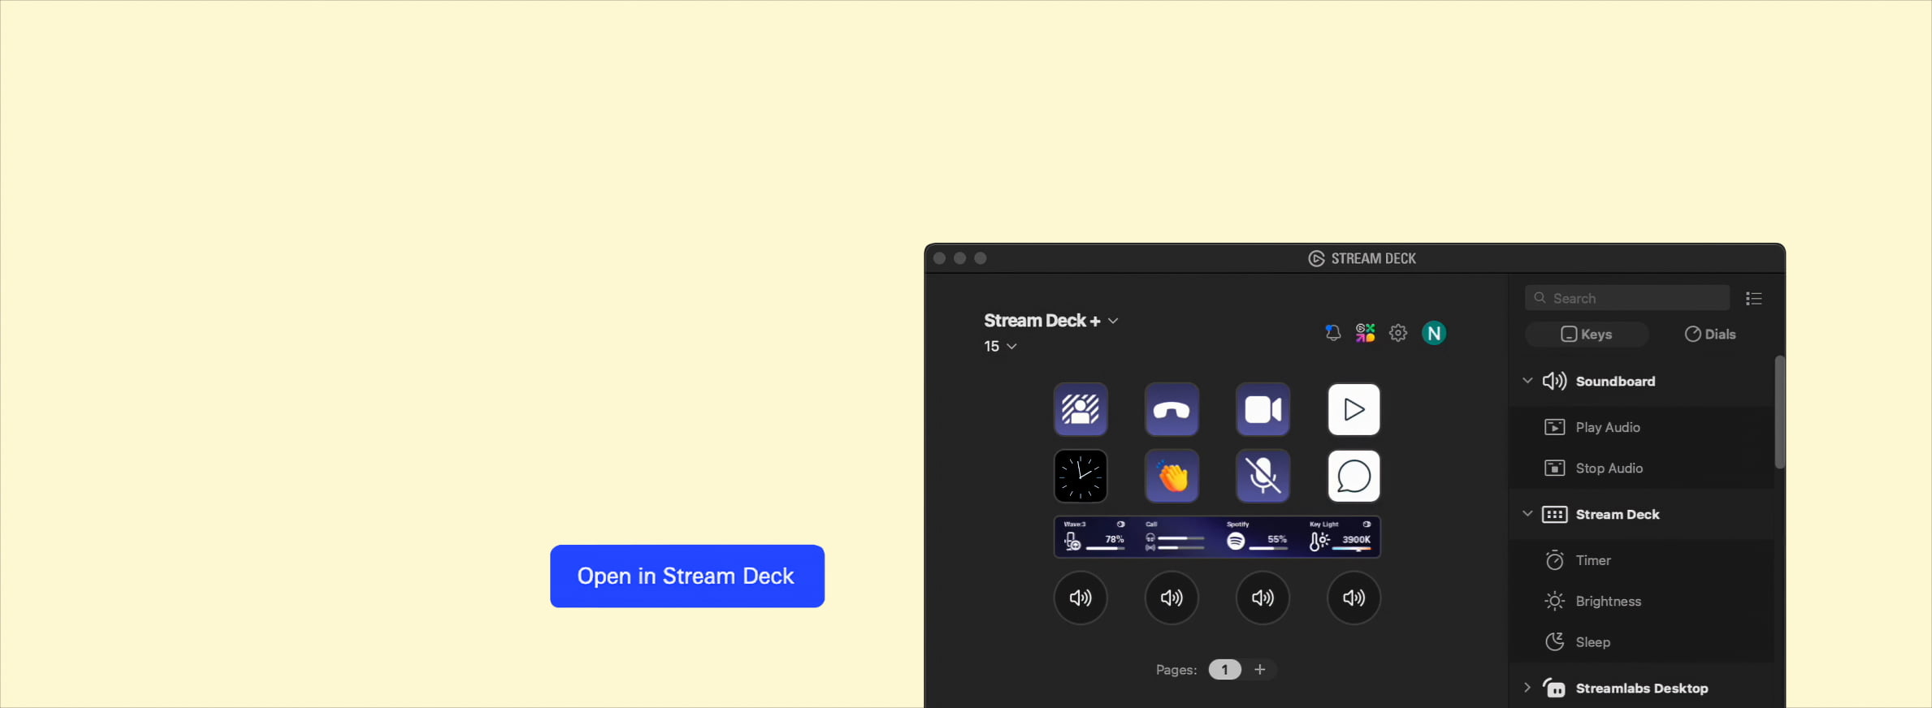Click the Spotify 55% touch strip segment
This screenshot has width=1932, height=708.
pyautogui.click(x=1257, y=537)
